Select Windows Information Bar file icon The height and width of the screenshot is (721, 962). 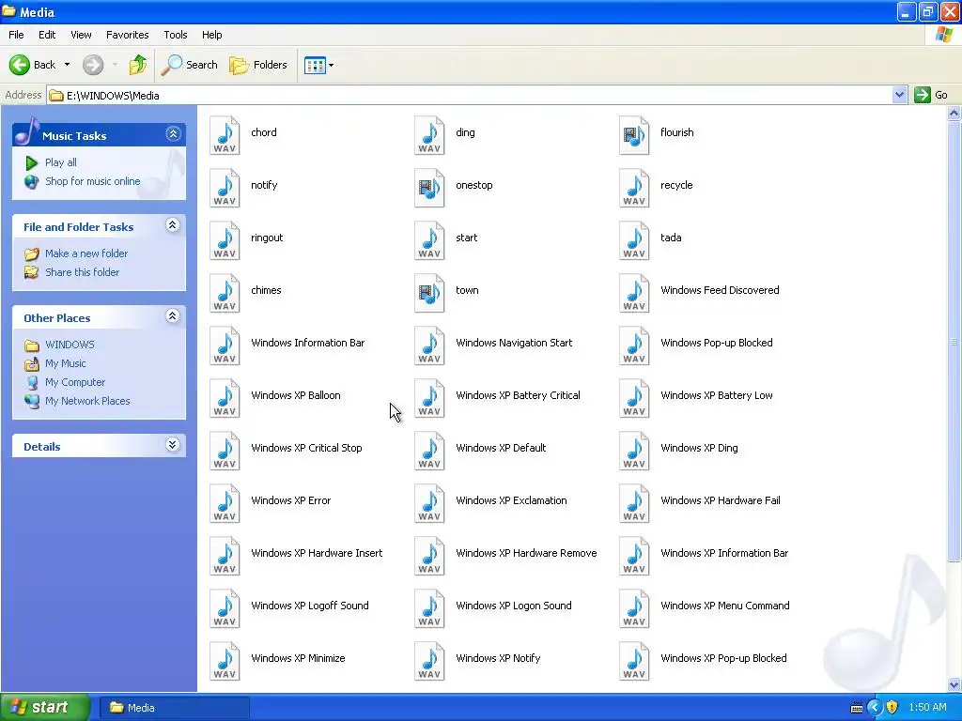pyautogui.click(x=225, y=345)
